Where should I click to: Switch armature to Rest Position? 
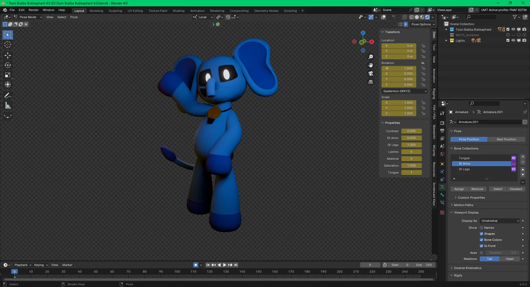506,140
